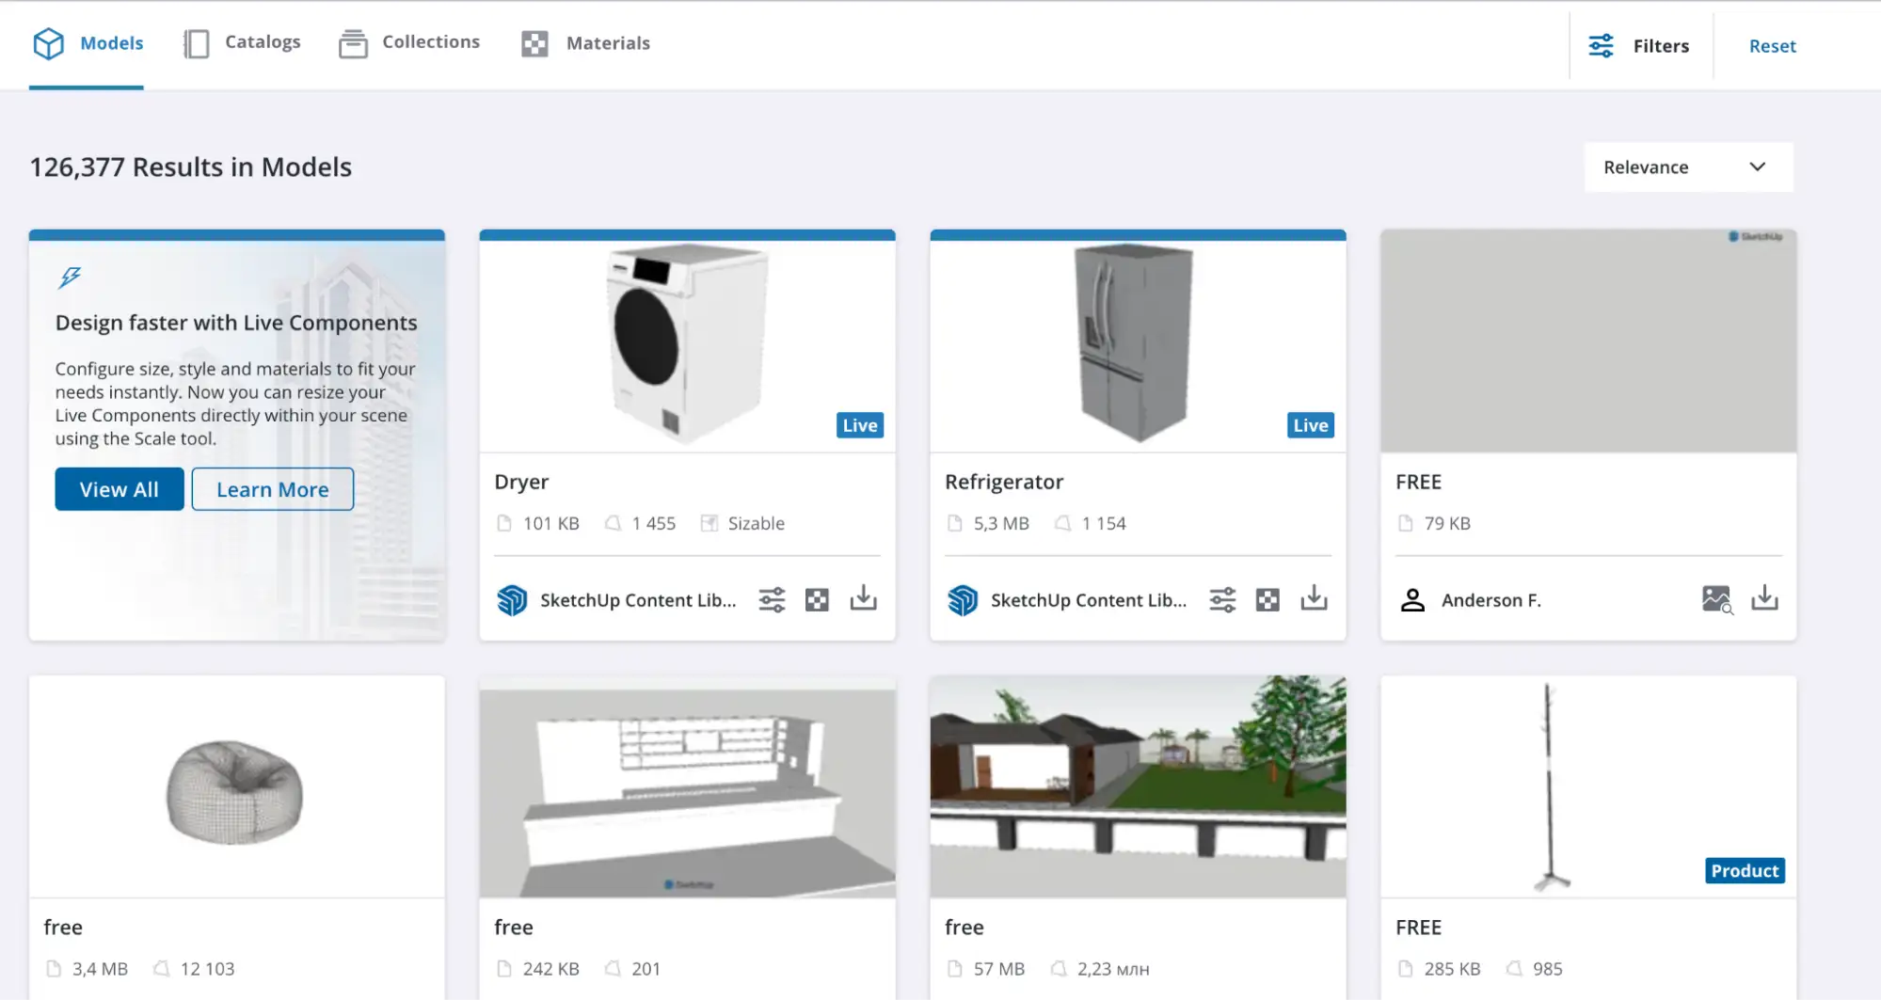Image resolution: width=1881 pixels, height=1000 pixels.
Task: Open the bean bag free model thumbnail
Action: pos(236,786)
